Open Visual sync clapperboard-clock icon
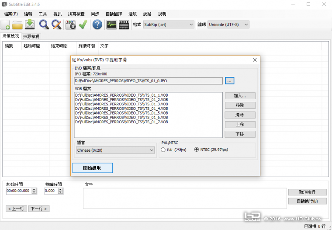332x230 pixels. click(71, 24)
